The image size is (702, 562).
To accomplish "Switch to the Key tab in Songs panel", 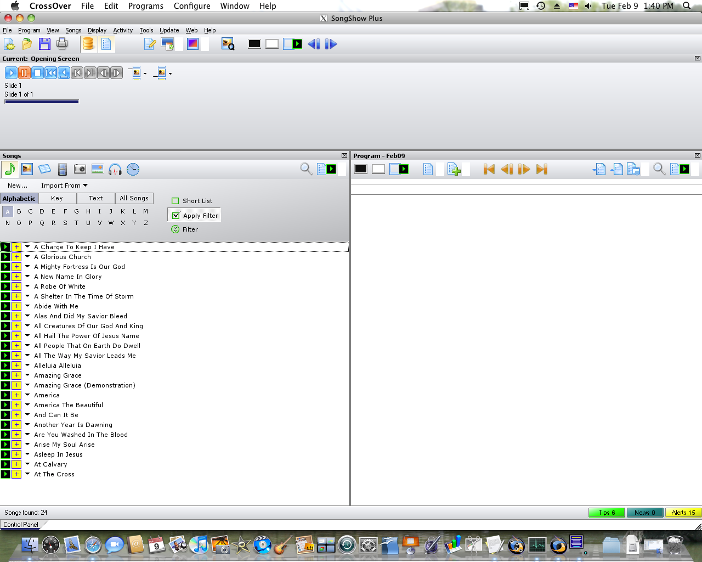I will 57,198.
